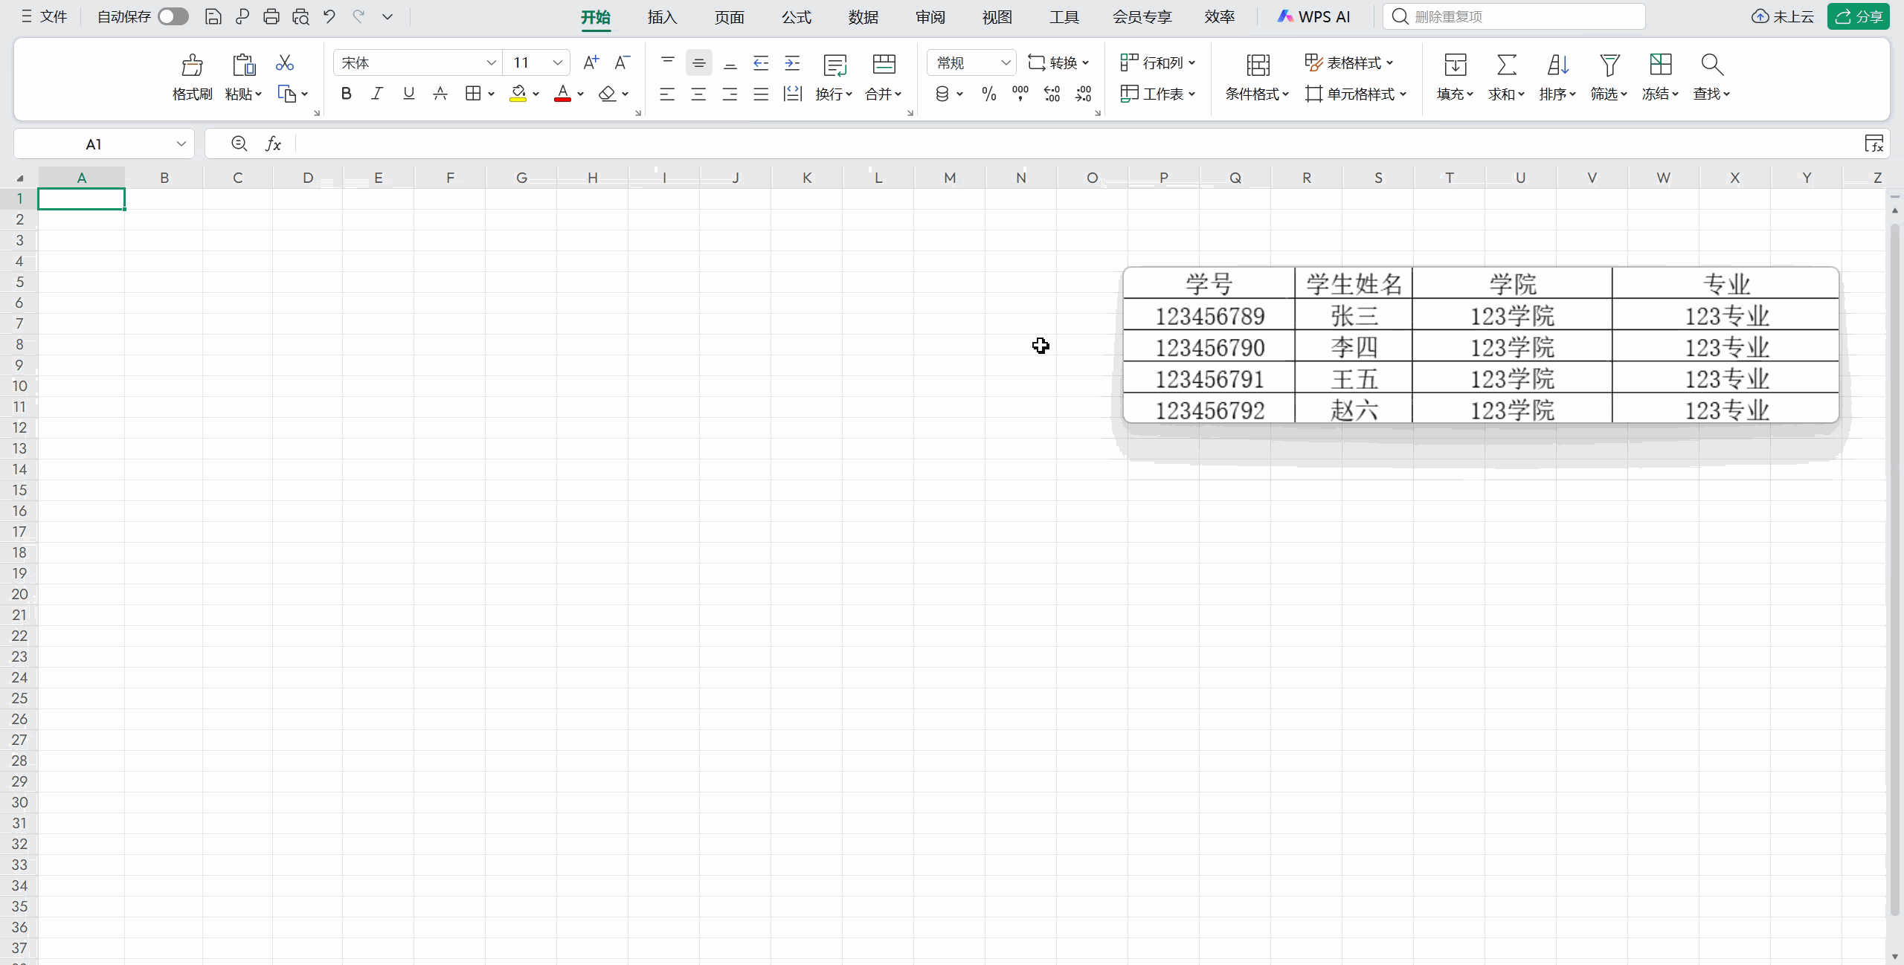Open the font name dropdown
This screenshot has height=965, width=1904.
pos(491,63)
